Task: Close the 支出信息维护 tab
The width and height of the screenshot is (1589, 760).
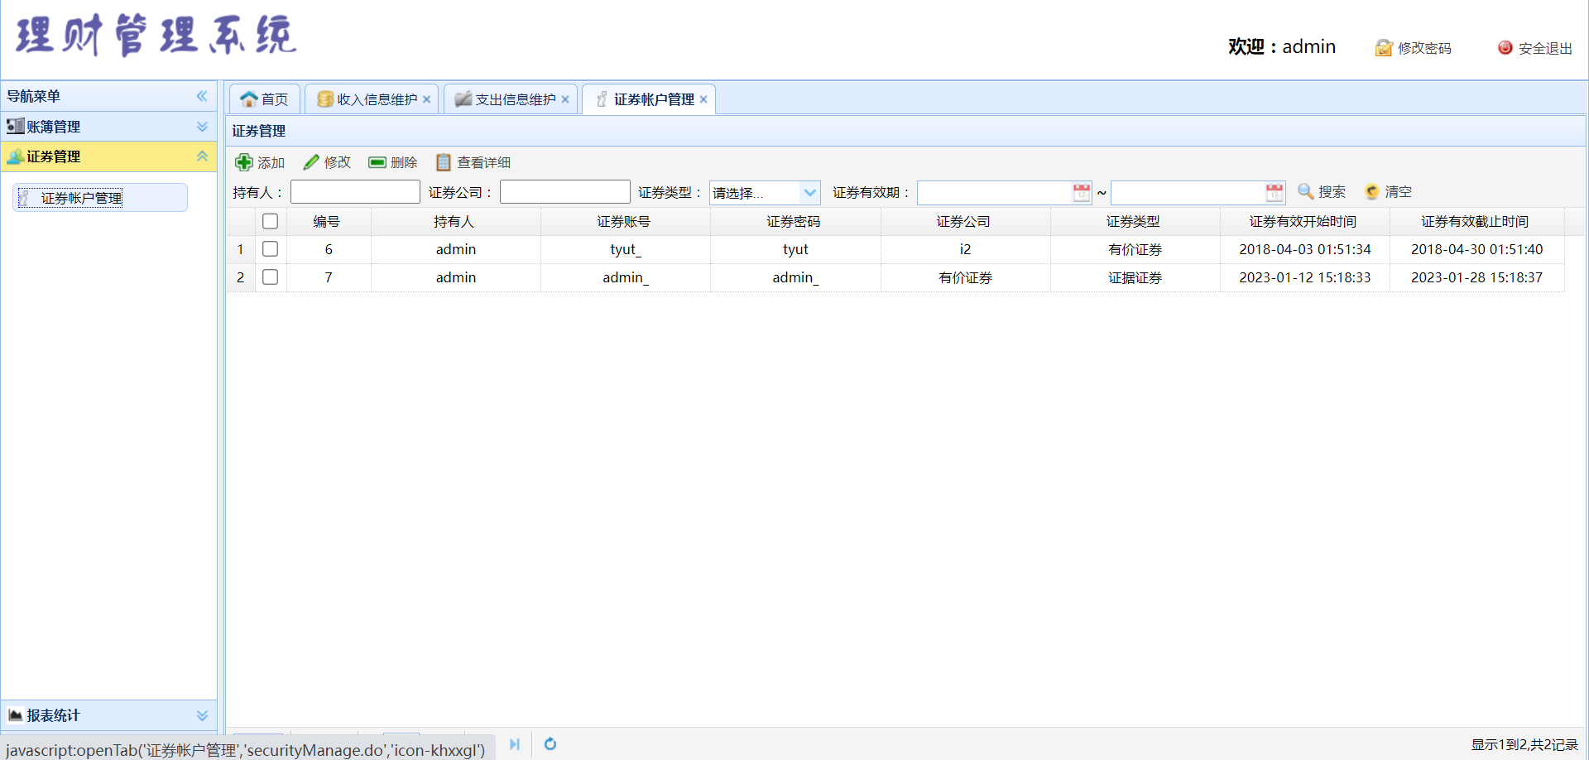Action: [565, 99]
